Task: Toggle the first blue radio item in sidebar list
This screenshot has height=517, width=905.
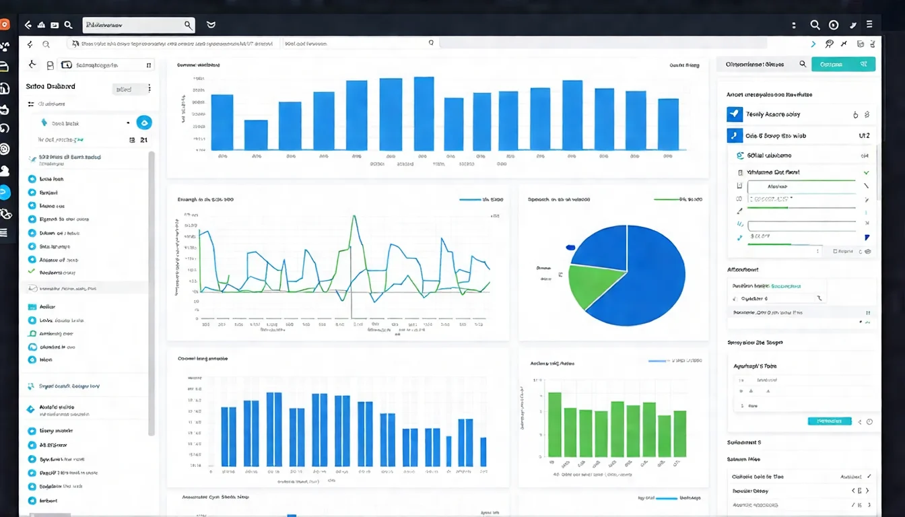Action: pos(32,180)
